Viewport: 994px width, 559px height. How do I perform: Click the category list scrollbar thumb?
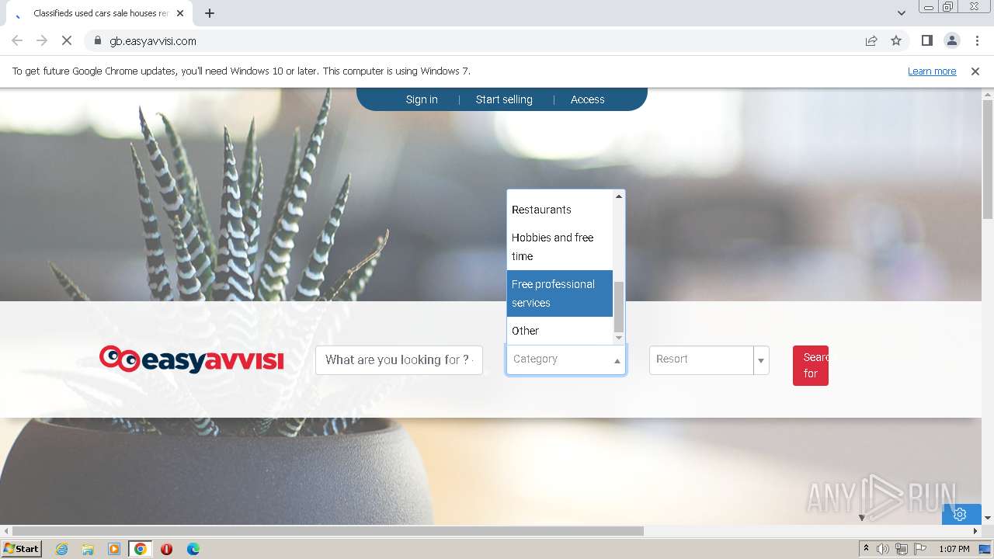click(619, 307)
